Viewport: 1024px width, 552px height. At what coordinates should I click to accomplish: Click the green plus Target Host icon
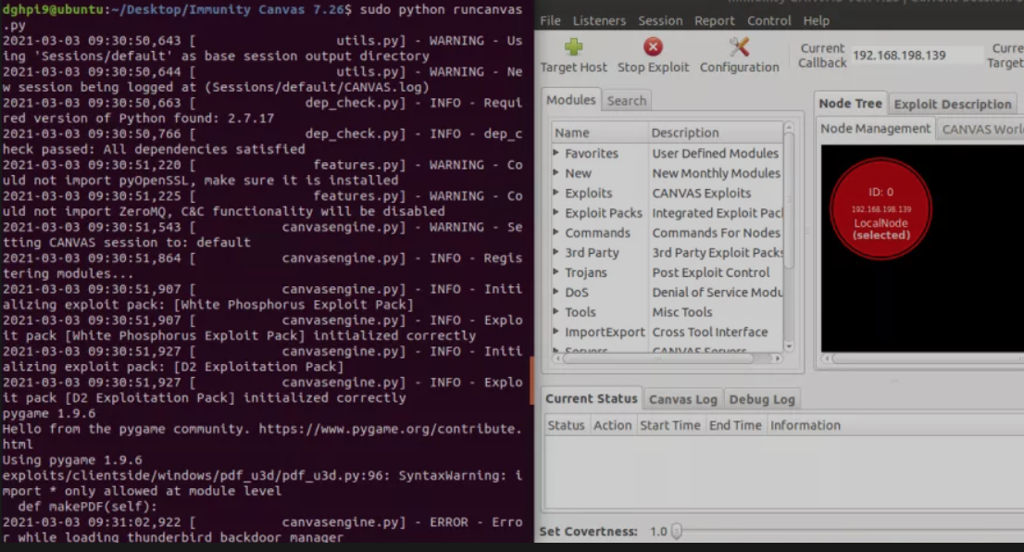pos(573,47)
